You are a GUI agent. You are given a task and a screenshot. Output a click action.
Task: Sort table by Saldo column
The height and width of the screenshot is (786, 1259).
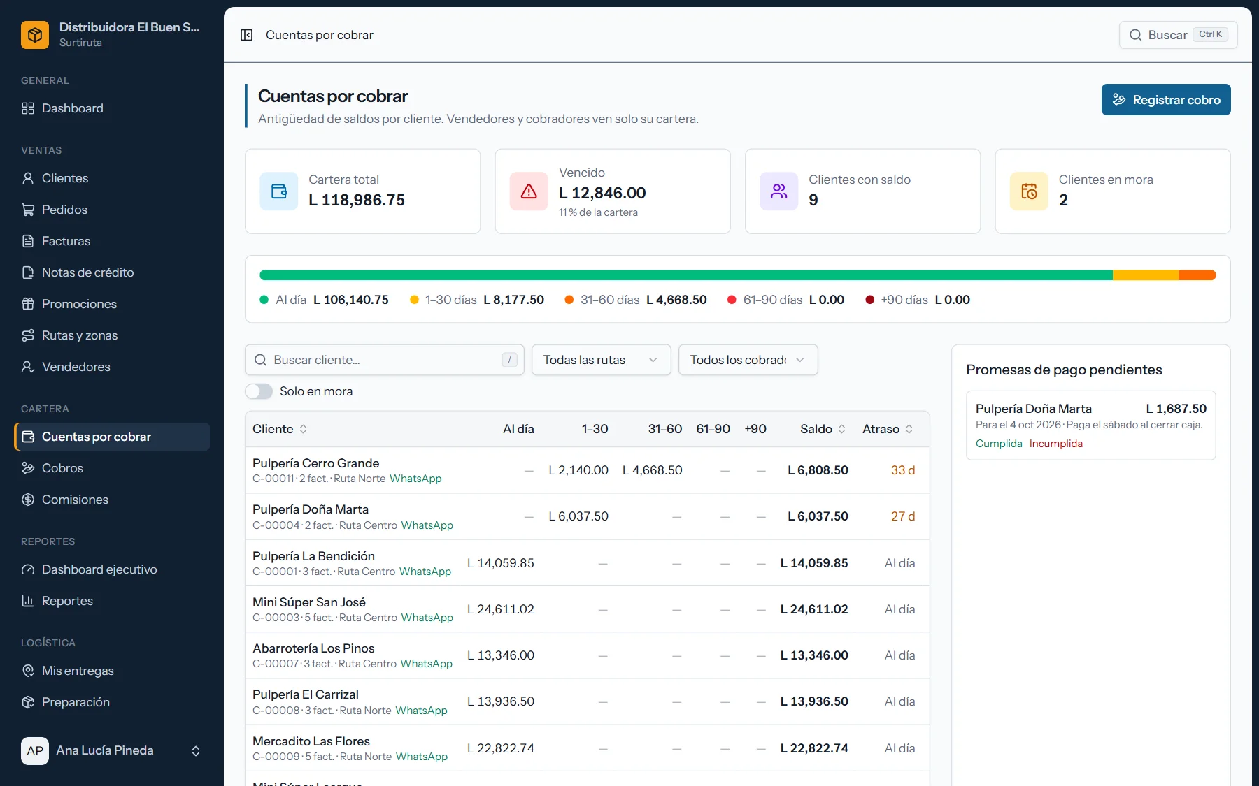(823, 429)
